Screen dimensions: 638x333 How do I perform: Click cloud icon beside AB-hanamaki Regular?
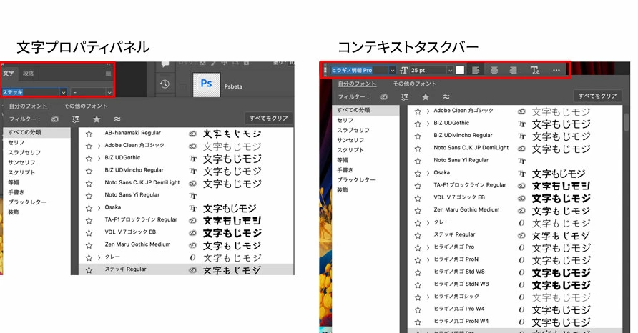pyautogui.click(x=193, y=134)
